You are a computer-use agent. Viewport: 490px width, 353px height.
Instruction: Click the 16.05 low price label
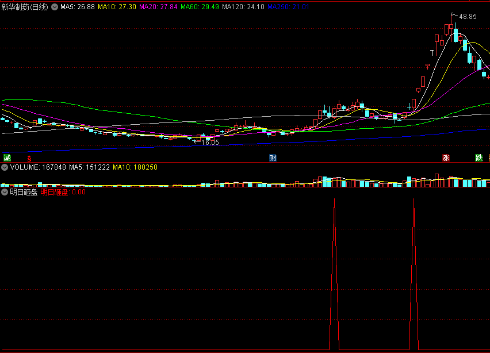pyautogui.click(x=210, y=143)
